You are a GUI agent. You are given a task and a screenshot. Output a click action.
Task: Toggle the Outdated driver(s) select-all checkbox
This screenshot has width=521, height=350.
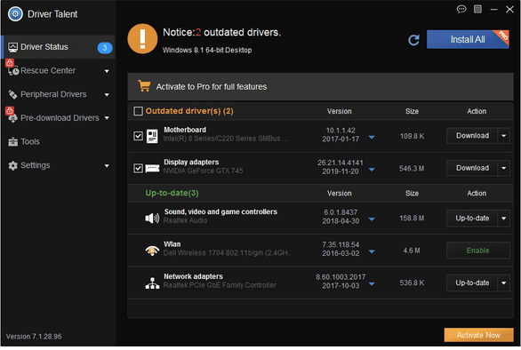tap(138, 111)
